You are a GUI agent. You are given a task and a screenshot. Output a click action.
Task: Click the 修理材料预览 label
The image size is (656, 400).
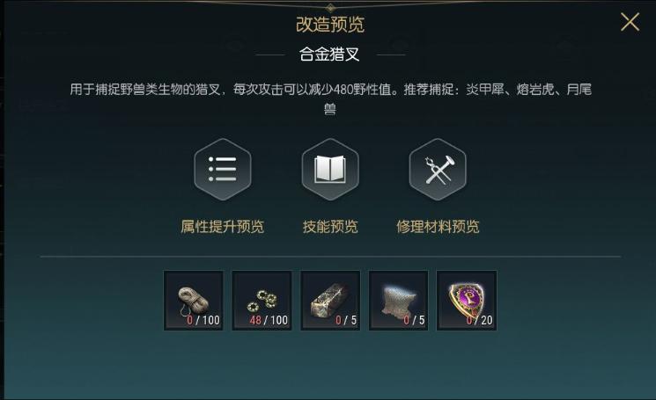click(x=438, y=227)
